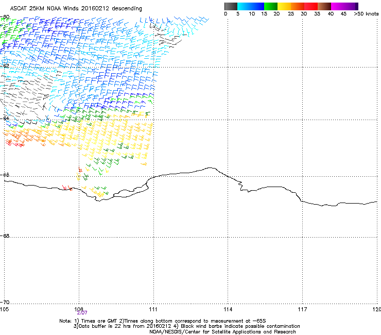Click the red 30-35 knots legend swatch
Image resolution: width=381 pixels, height=335 pixels.
(311, 6)
